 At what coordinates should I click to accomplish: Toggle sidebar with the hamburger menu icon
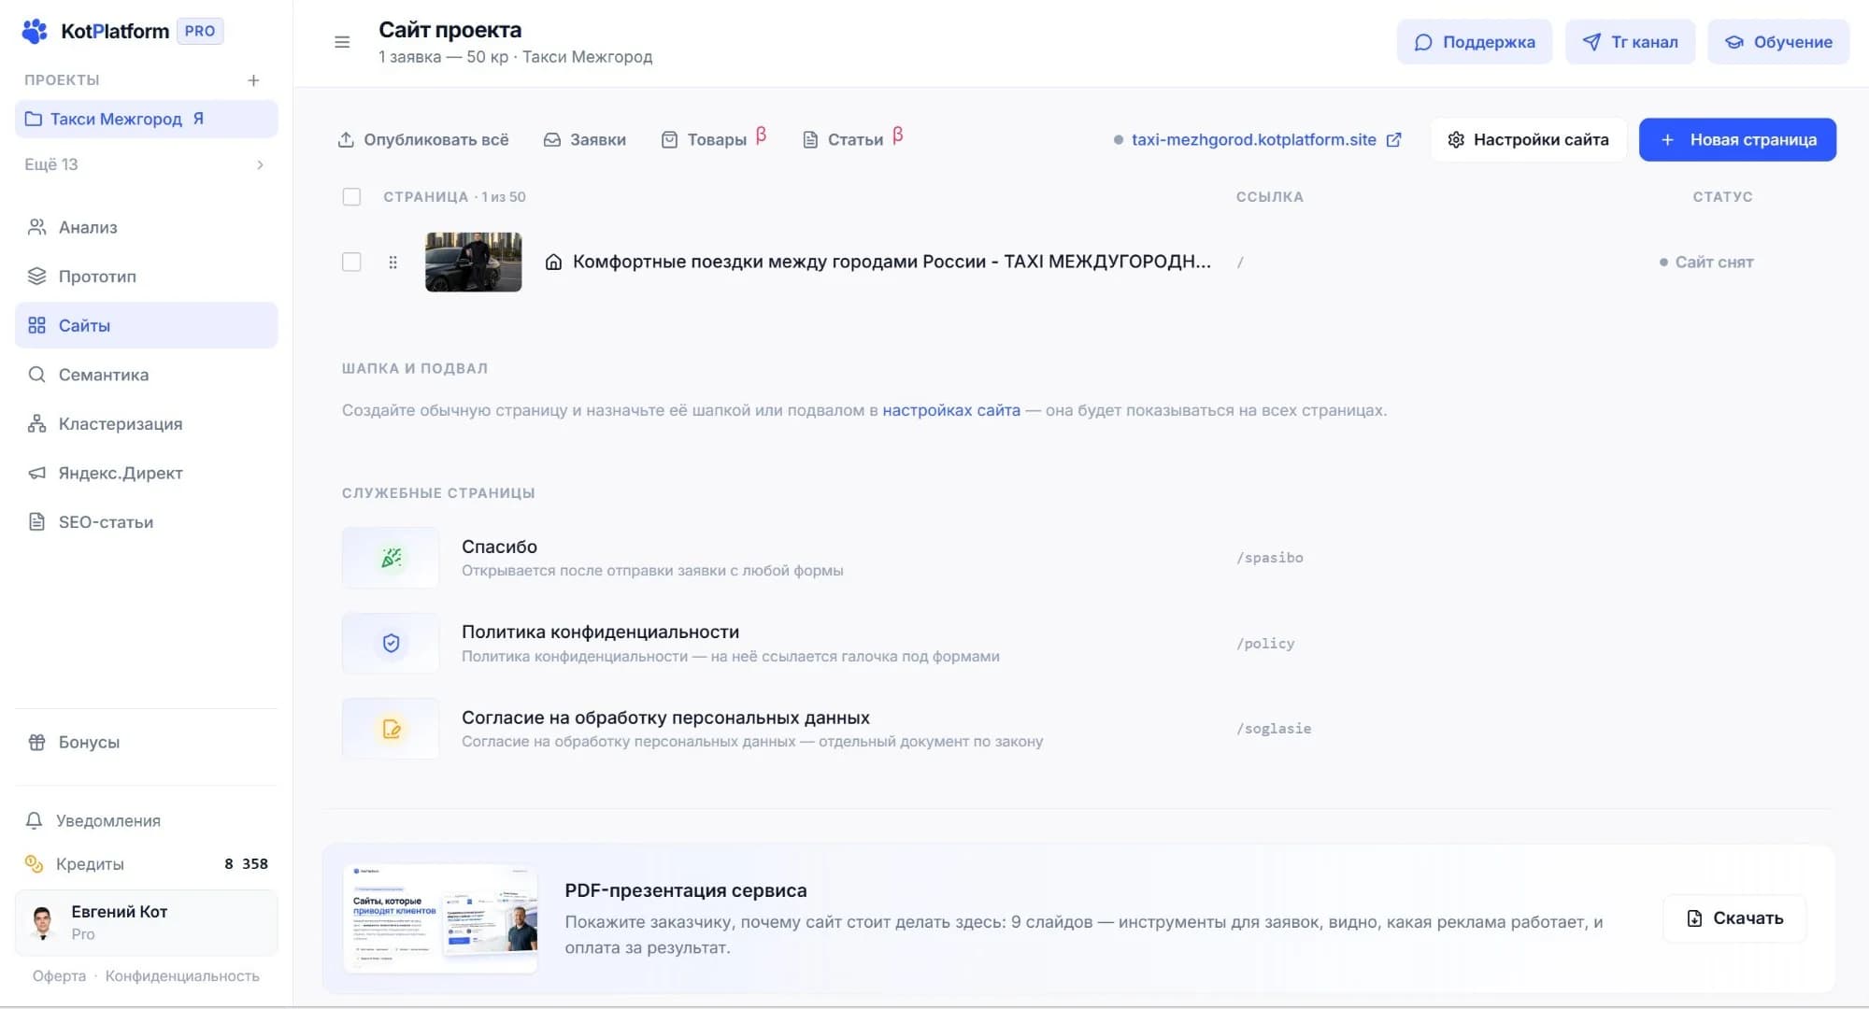click(x=342, y=42)
